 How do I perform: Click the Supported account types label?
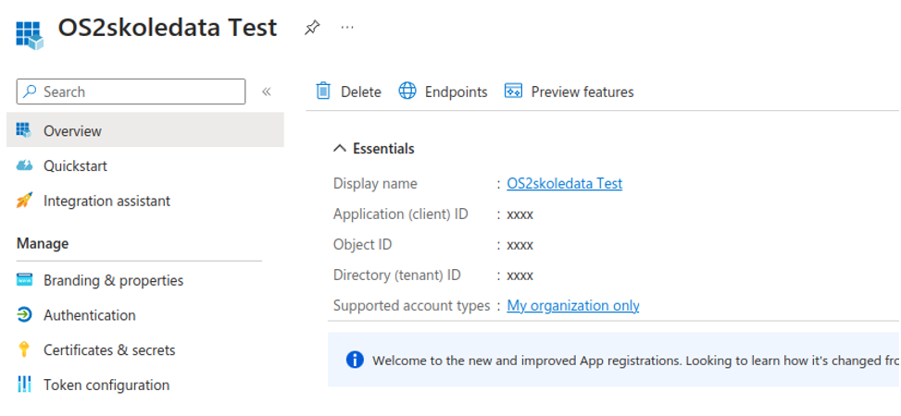pyautogui.click(x=411, y=306)
